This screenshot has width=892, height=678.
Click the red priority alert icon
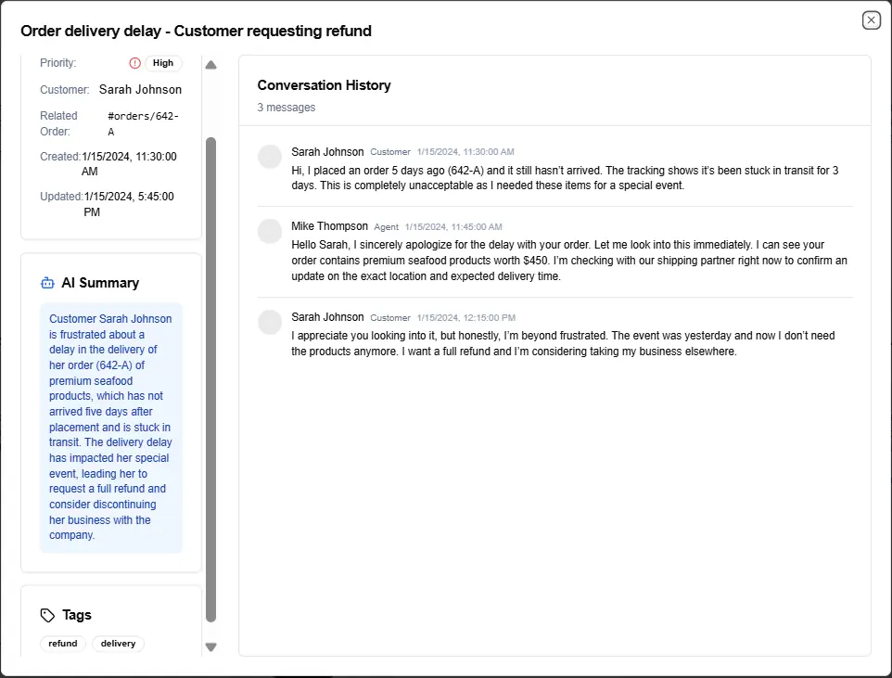coord(134,63)
